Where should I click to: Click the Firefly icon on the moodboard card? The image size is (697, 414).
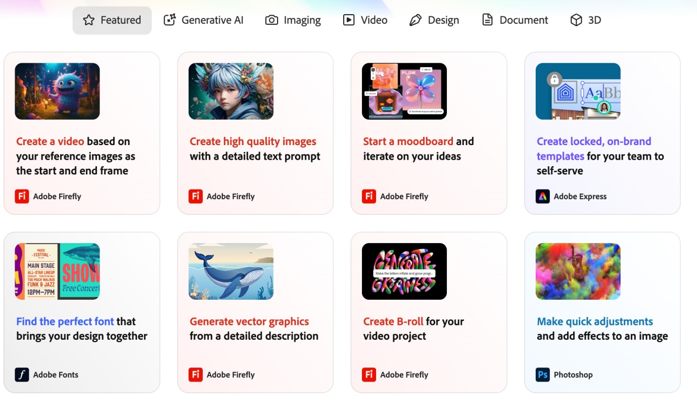[x=368, y=196]
